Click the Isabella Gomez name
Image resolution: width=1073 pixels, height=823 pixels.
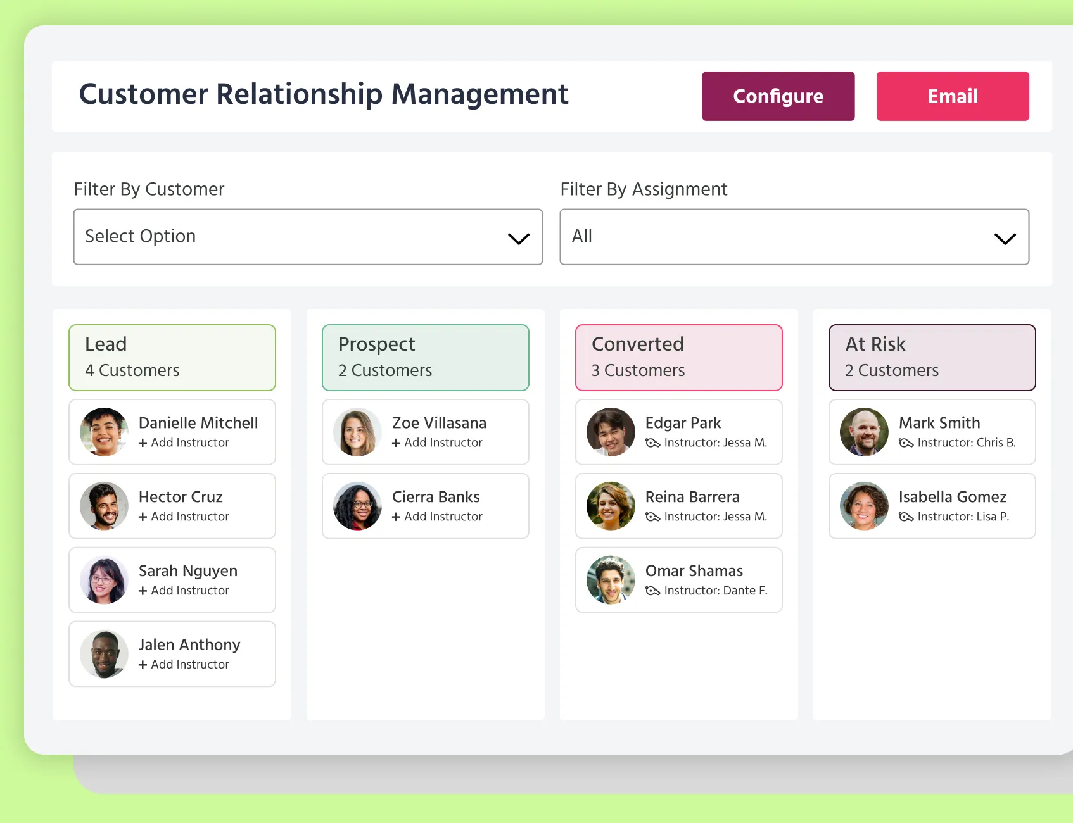pos(953,497)
